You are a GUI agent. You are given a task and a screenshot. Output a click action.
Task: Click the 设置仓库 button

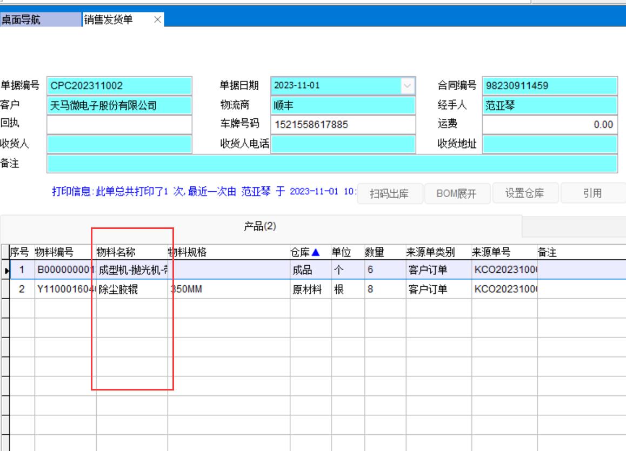coord(524,193)
